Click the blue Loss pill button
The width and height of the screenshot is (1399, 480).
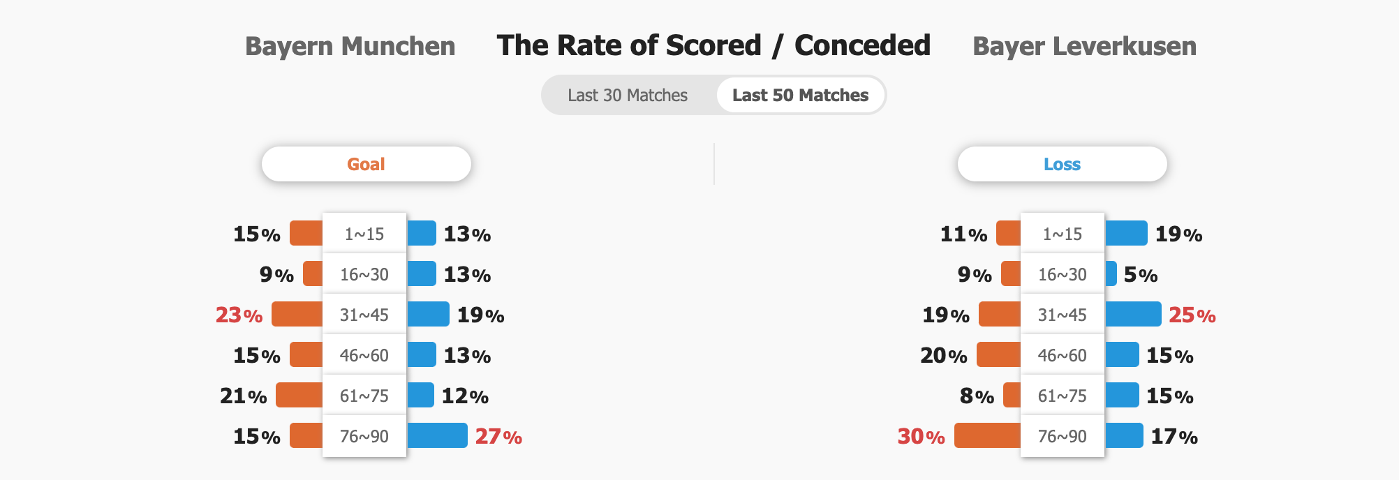[1062, 164]
